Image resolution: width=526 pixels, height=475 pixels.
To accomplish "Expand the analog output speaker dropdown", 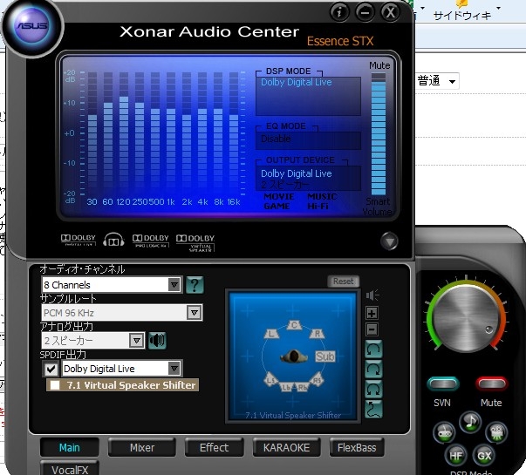I will coord(136,340).
